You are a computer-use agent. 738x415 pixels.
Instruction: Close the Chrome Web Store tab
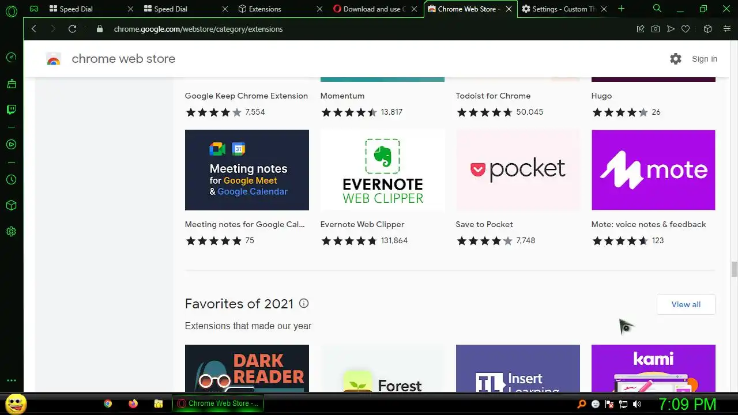pyautogui.click(x=509, y=9)
